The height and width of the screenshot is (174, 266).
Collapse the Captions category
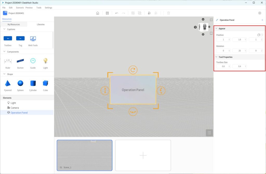(4, 29)
